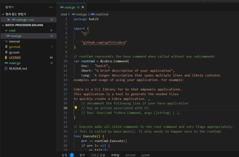This screenshot has height=157, width=239.
Task: Collapse the cmd folder in explorer
Action: click(7, 31)
